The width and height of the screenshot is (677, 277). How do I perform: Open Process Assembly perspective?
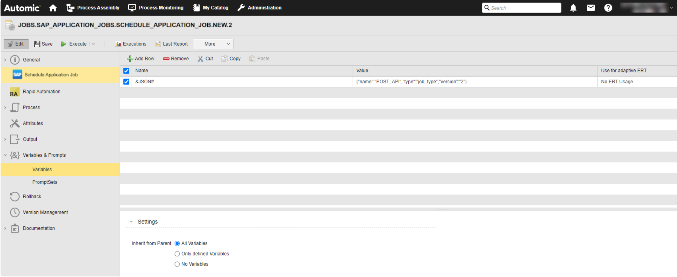click(93, 8)
